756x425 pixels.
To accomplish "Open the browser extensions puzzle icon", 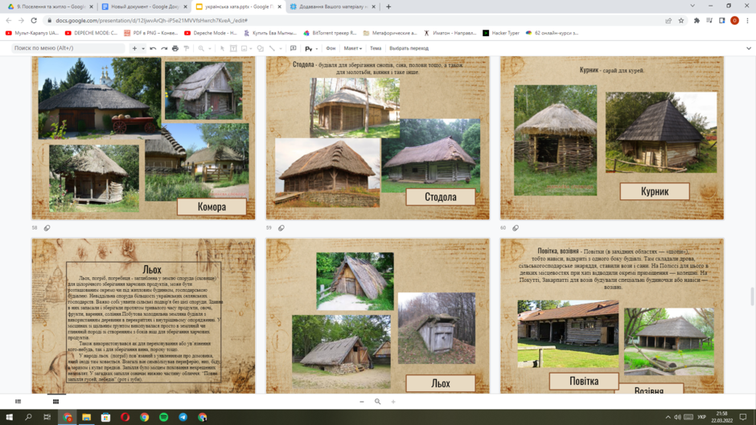I will click(696, 20).
